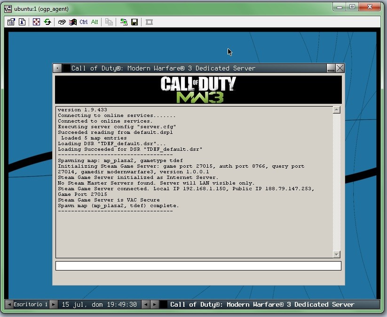The height and width of the screenshot is (317, 387).
Task: Click the MW3 Dedicated Server title bar text
Action: tap(163, 68)
